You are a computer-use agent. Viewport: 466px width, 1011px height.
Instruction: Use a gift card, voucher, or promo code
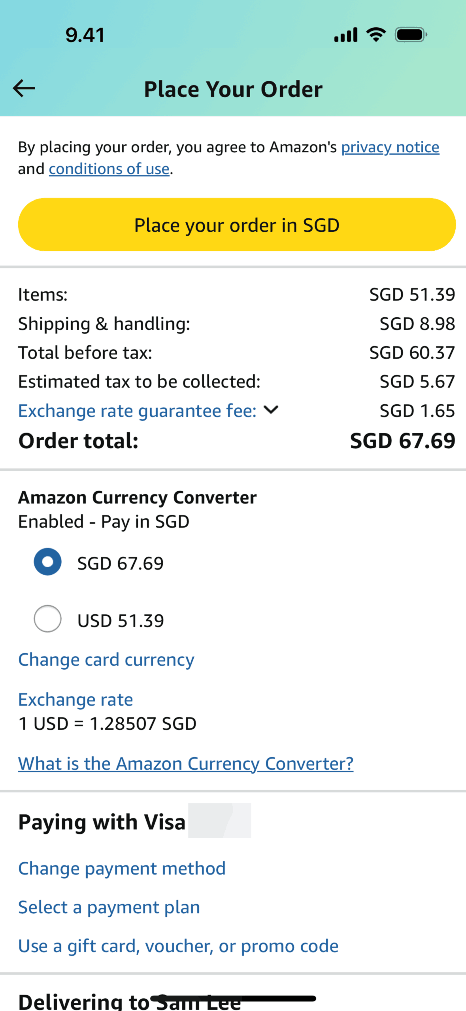(178, 946)
